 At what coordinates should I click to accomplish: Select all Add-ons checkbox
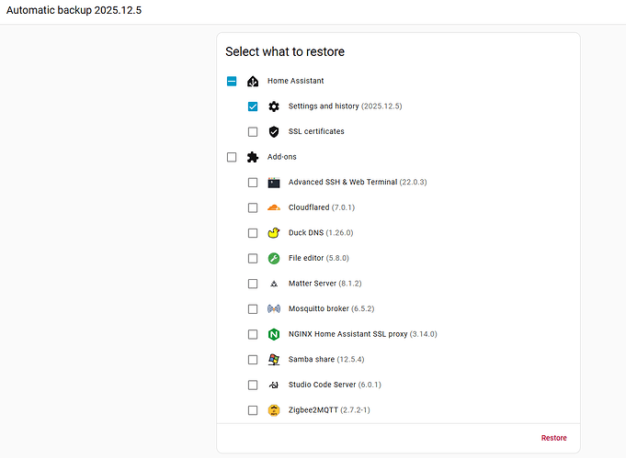pos(232,157)
